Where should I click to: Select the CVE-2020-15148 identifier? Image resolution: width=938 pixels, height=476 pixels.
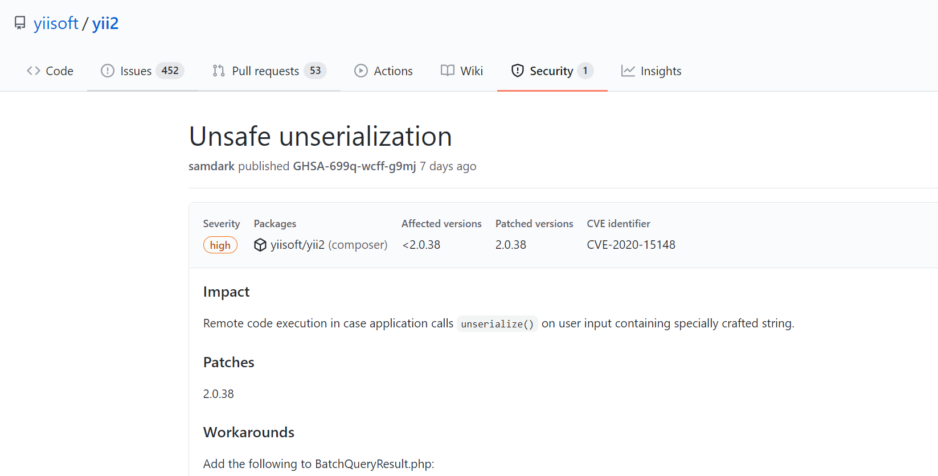[631, 245]
